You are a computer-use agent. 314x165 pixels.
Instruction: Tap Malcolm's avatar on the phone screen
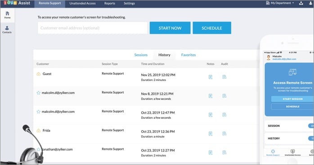click(269, 58)
